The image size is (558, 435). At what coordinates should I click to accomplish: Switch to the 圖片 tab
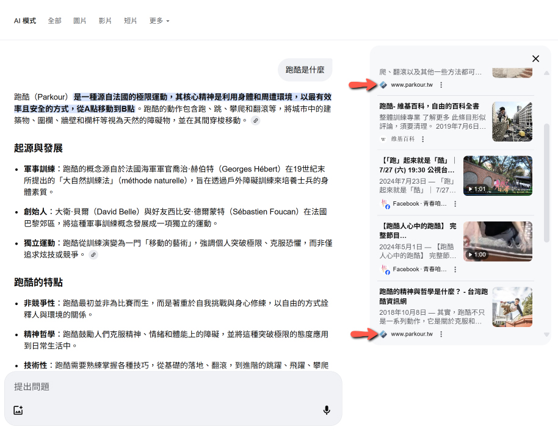[x=80, y=21]
